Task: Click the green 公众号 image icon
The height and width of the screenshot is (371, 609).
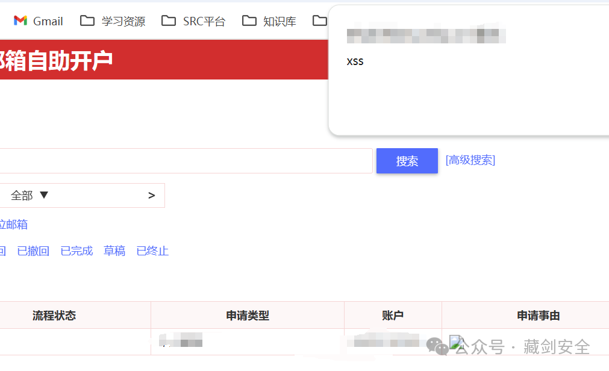Action: click(x=455, y=341)
